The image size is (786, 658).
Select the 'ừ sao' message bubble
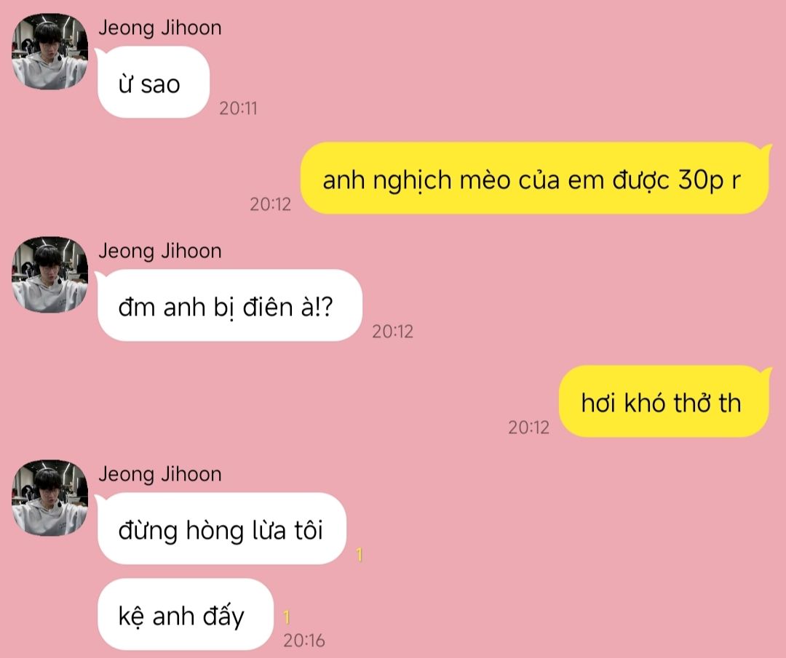[153, 82]
